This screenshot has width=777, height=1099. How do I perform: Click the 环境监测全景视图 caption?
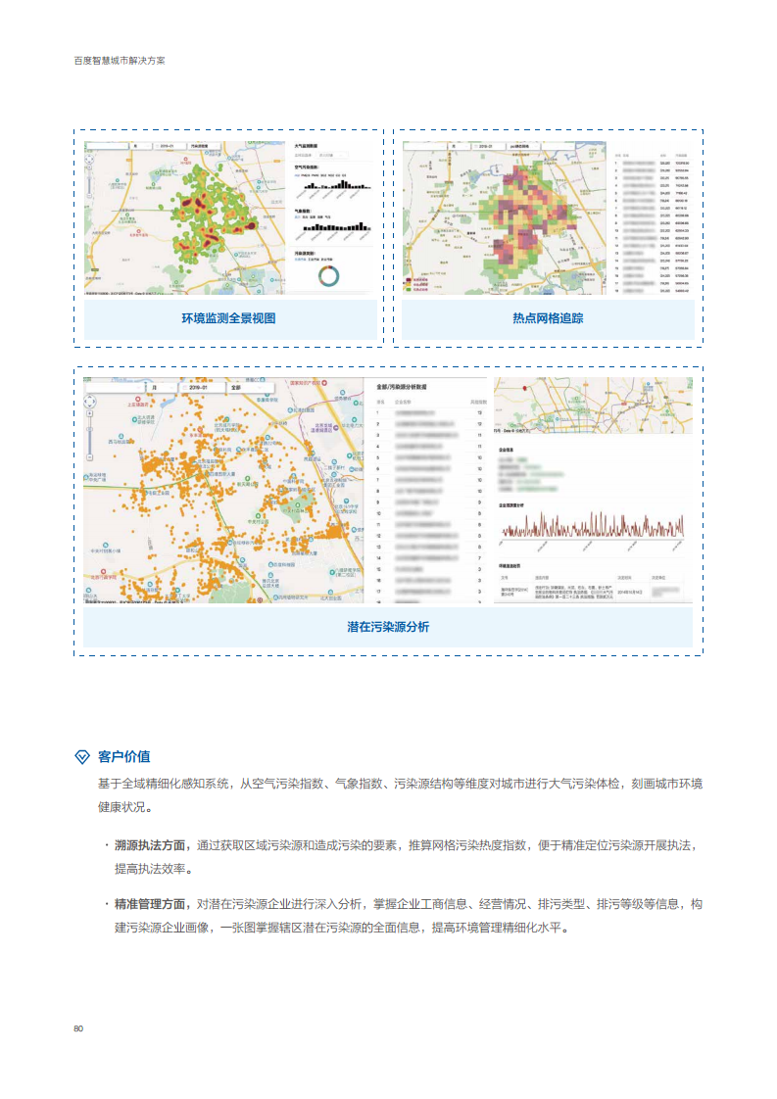coord(228,318)
